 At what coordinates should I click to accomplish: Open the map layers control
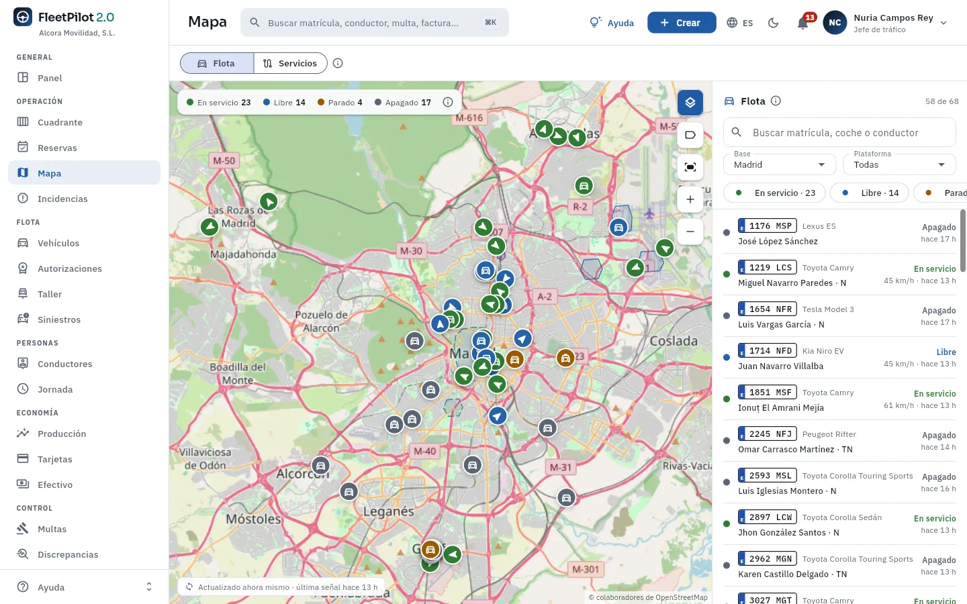point(690,103)
